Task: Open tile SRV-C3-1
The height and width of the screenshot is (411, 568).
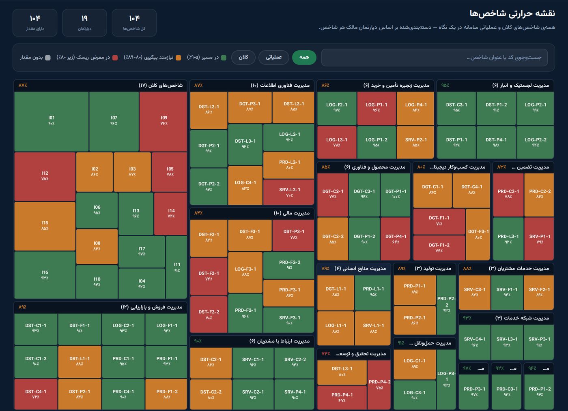Action: coord(474,292)
